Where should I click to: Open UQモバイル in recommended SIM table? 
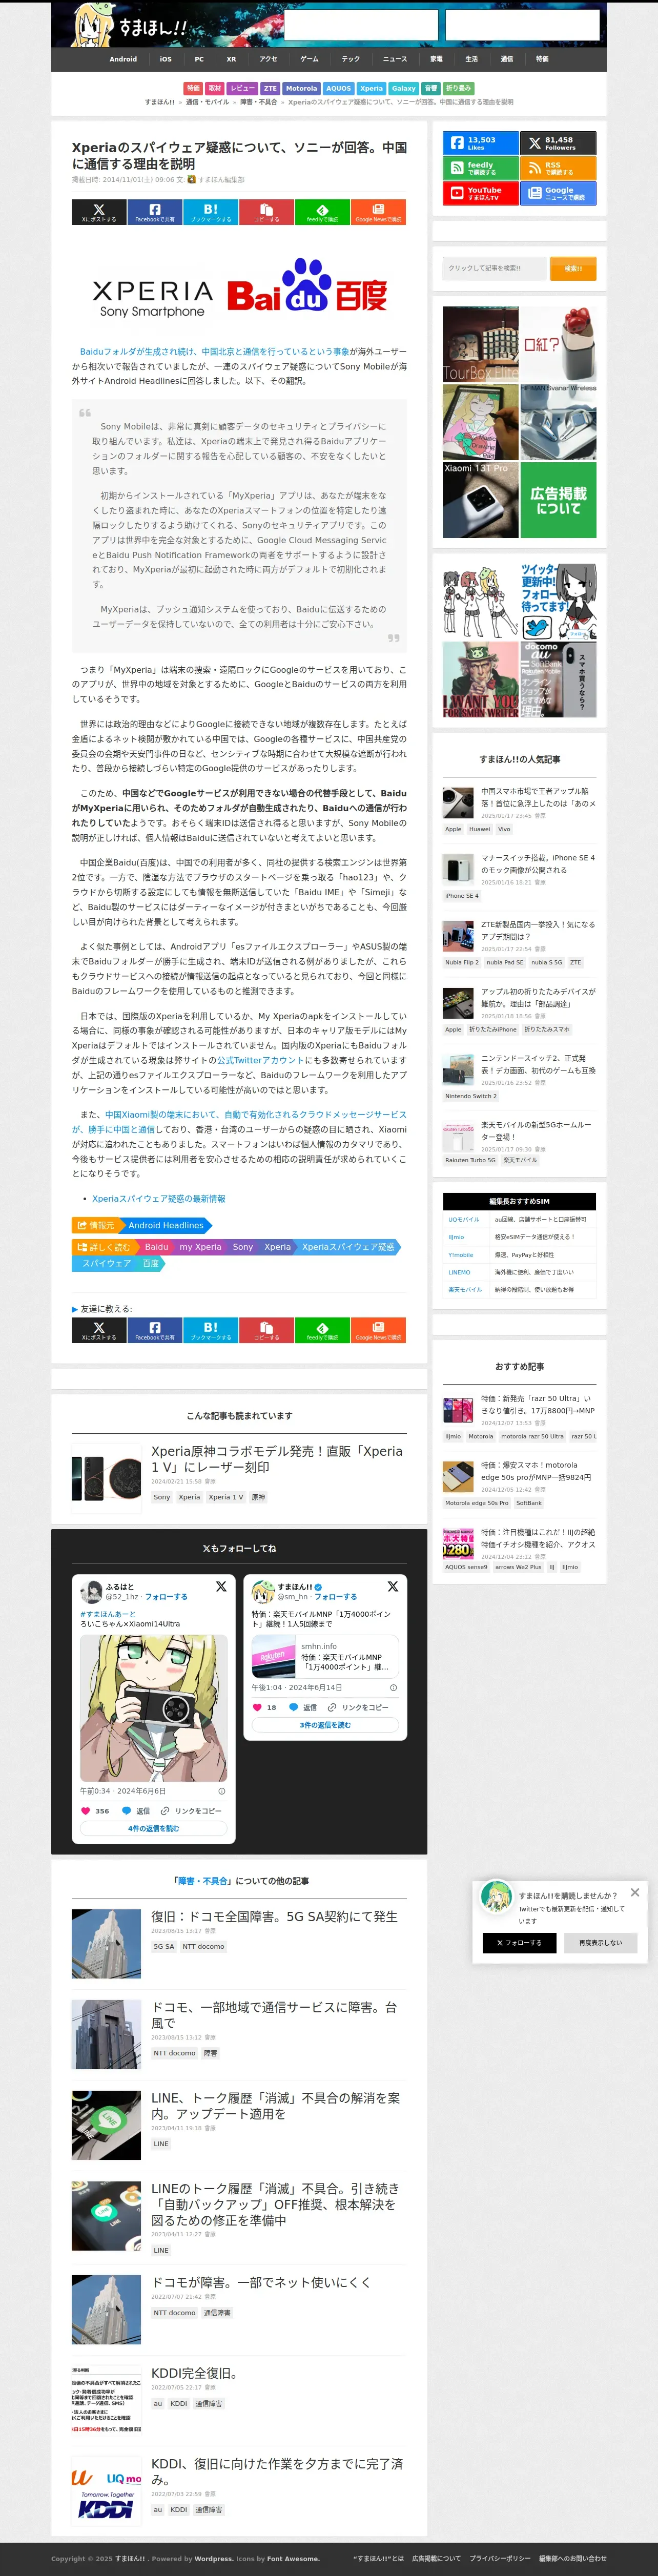click(464, 1220)
